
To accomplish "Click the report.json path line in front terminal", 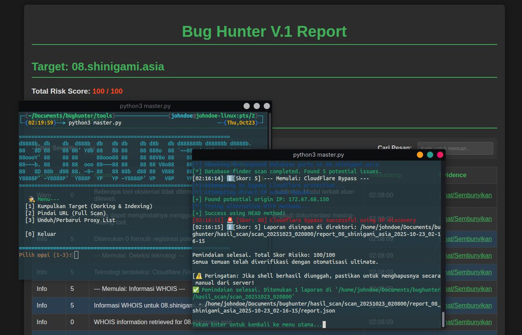I will [317, 307].
